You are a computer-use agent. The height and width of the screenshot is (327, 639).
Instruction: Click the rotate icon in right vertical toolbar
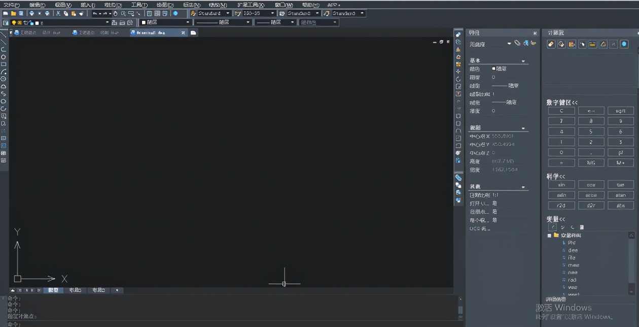458,79
